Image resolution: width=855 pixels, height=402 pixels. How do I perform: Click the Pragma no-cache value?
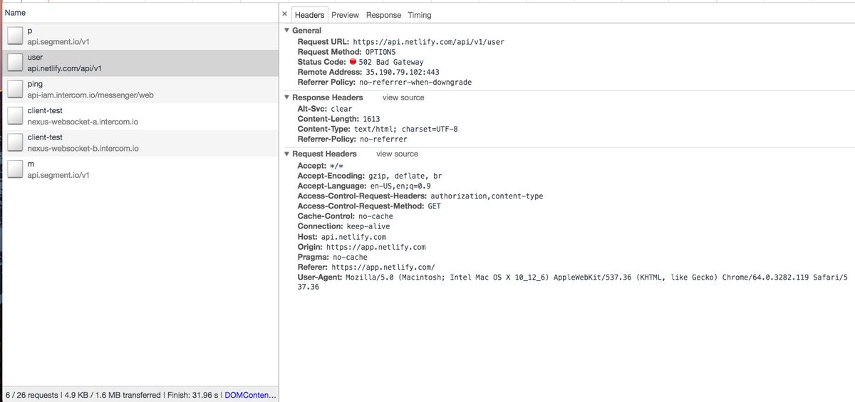[350, 256]
